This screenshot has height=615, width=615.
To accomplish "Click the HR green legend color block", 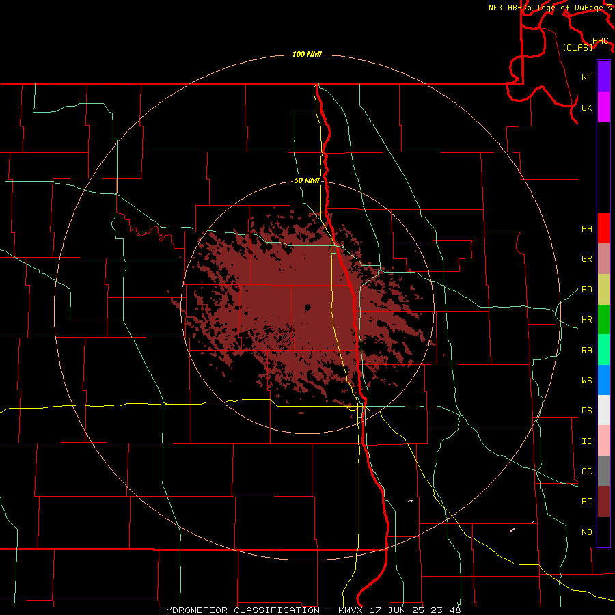I will click(603, 320).
